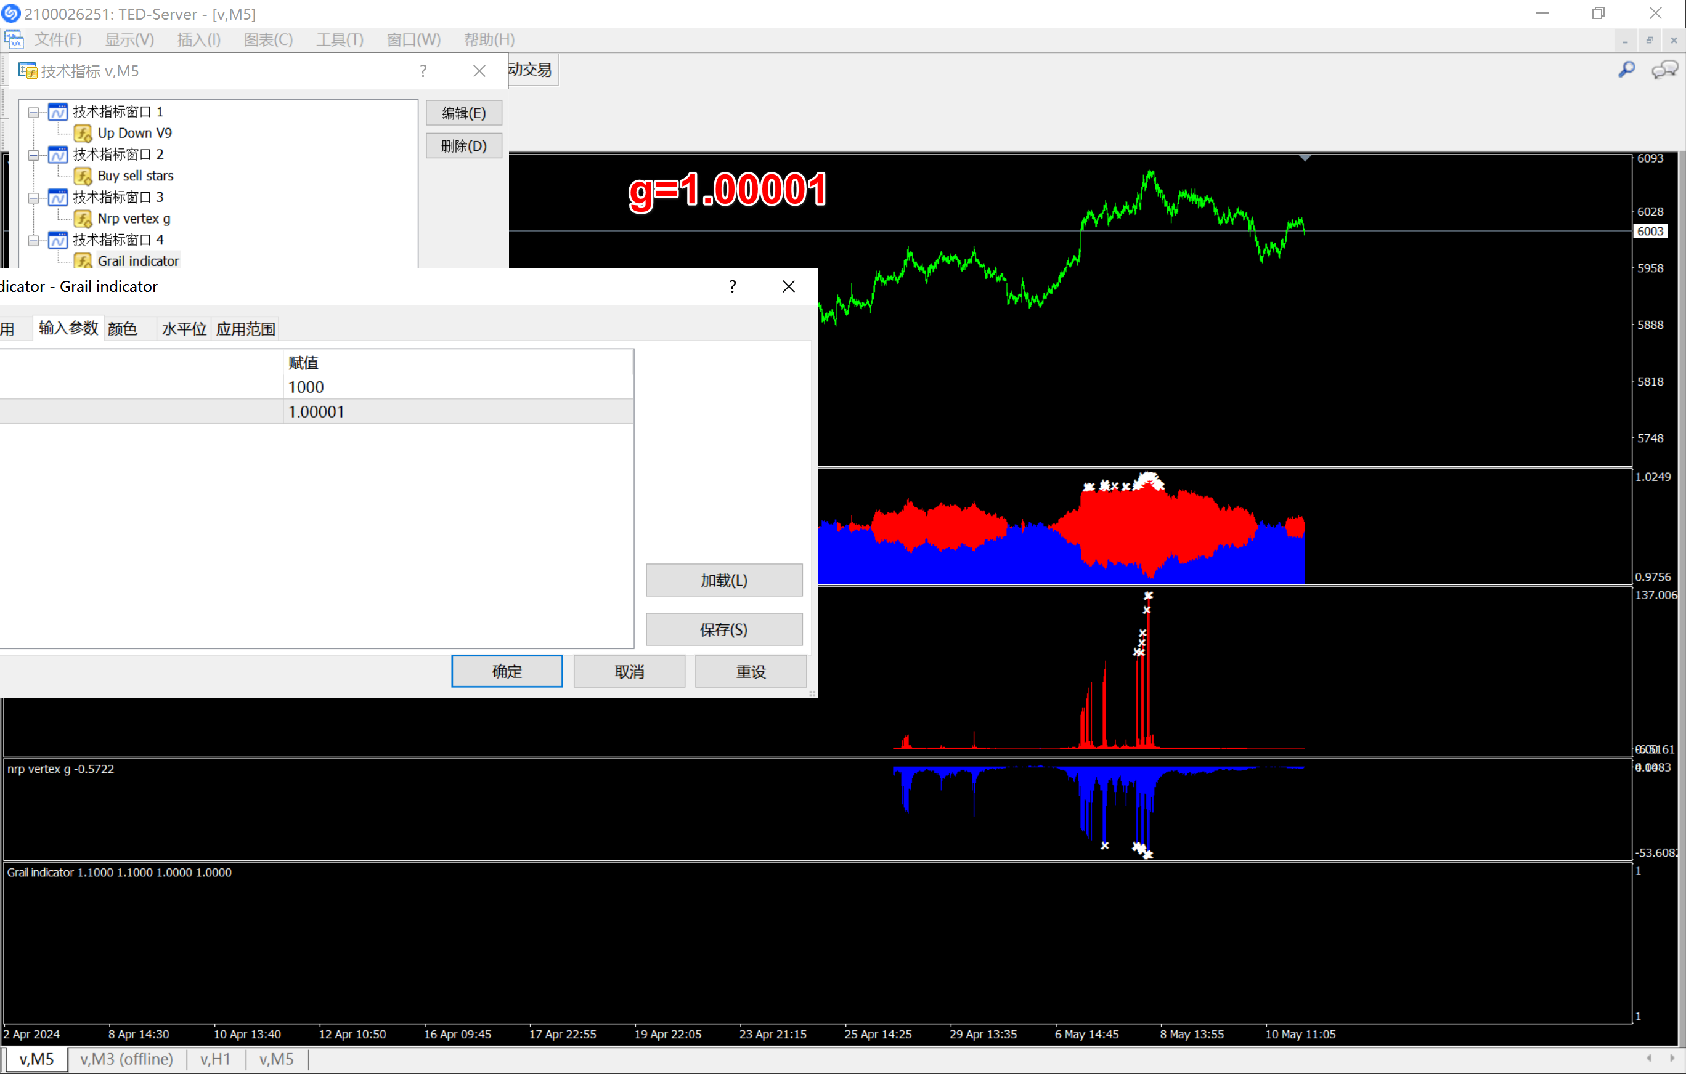Open the chat bubbles icon
The image size is (1686, 1074).
tap(1664, 70)
